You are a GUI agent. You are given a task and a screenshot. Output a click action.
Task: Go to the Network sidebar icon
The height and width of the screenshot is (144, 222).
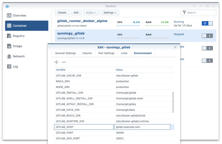click(x=9, y=56)
